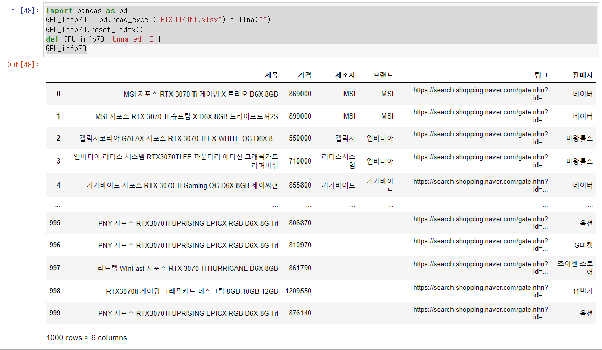Select the In [48] cell prompt
This screenshot has height=350, width=602.
pos(23,11)
